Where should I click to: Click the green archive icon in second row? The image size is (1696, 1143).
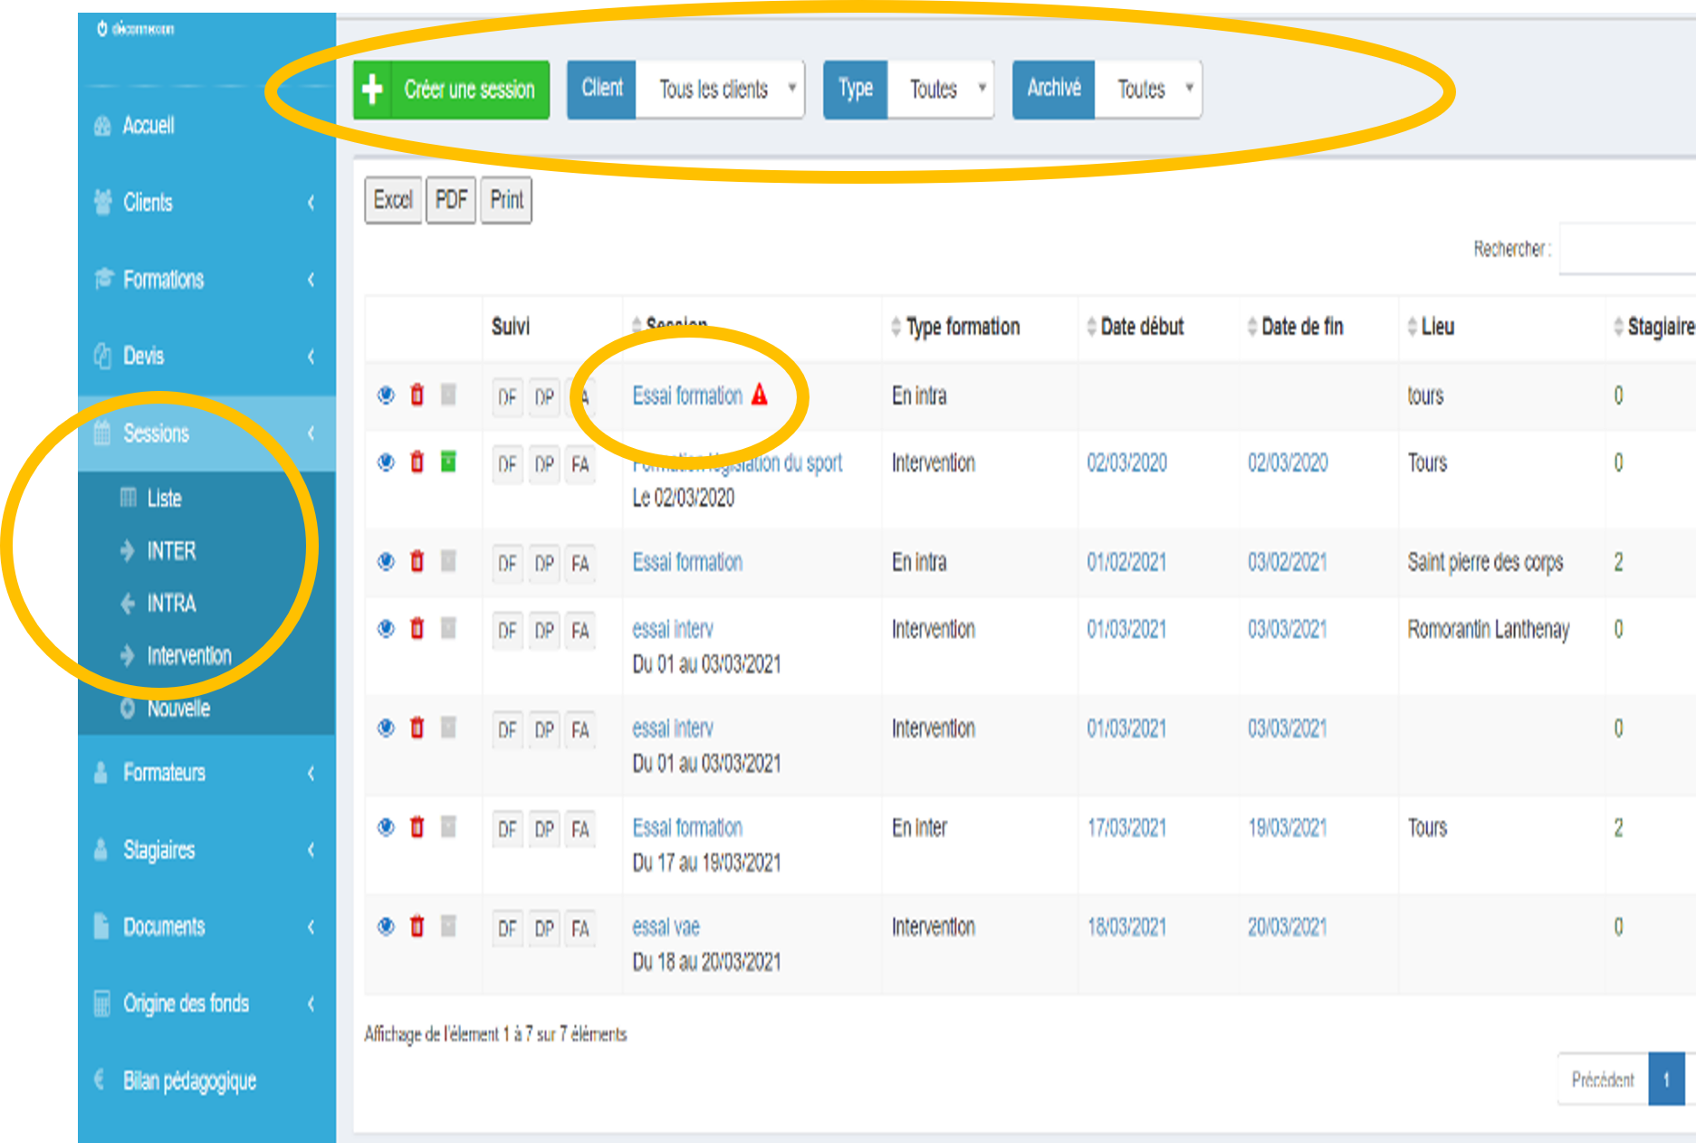(x=448, y=462)
